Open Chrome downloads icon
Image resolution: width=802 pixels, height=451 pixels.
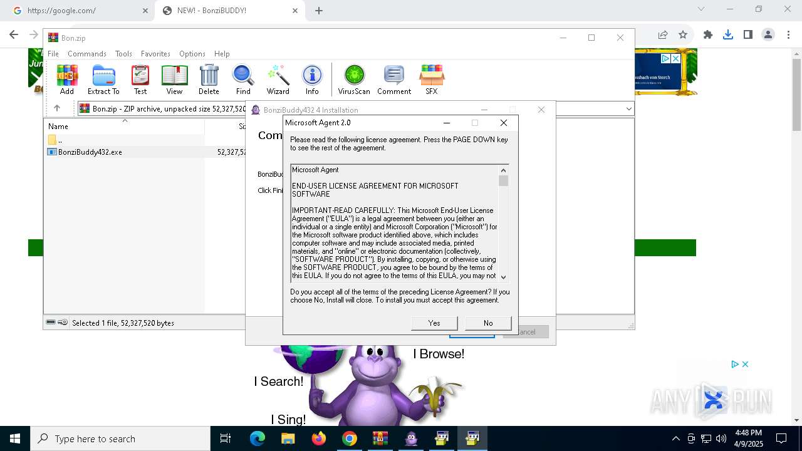pyautogui.click(x=728, y=35)
